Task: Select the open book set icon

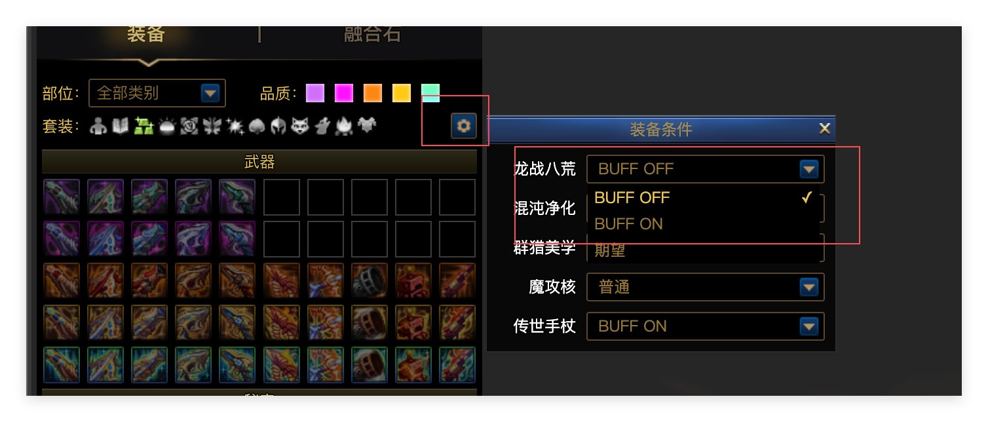Action: coord(121,126)
